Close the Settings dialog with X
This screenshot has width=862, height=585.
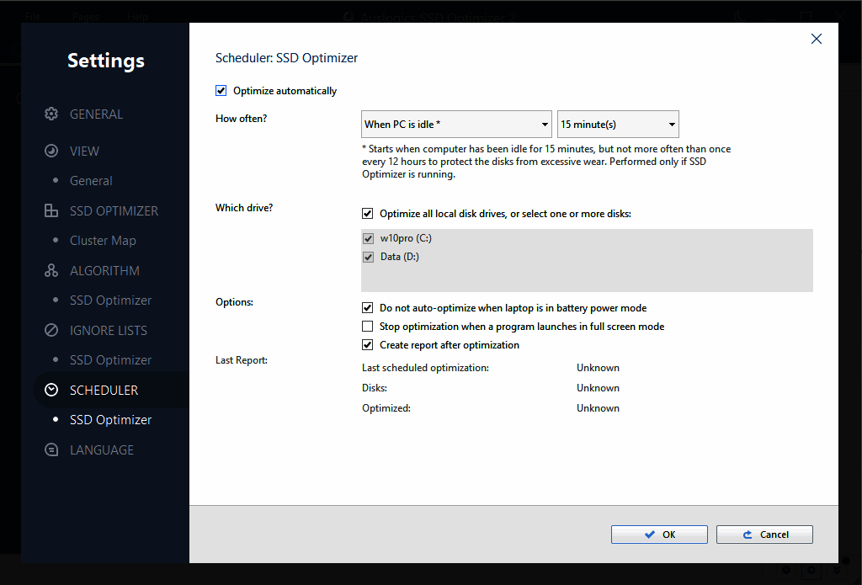tap(816, 39)
